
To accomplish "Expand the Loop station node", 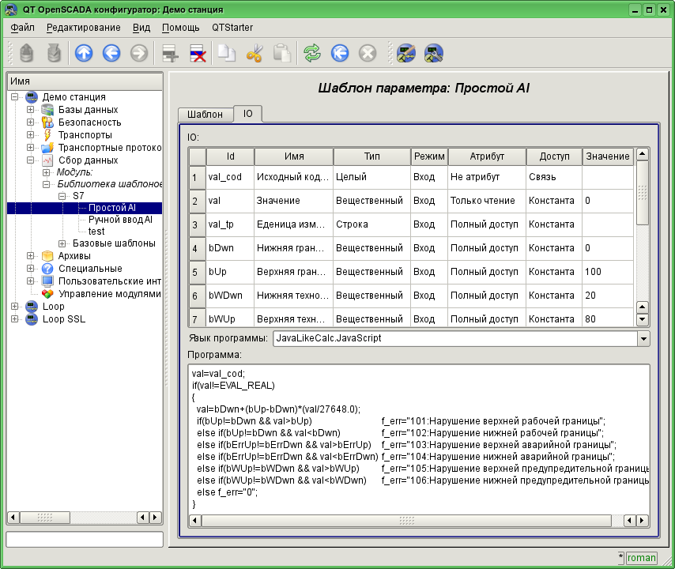I will click(15, 307).
